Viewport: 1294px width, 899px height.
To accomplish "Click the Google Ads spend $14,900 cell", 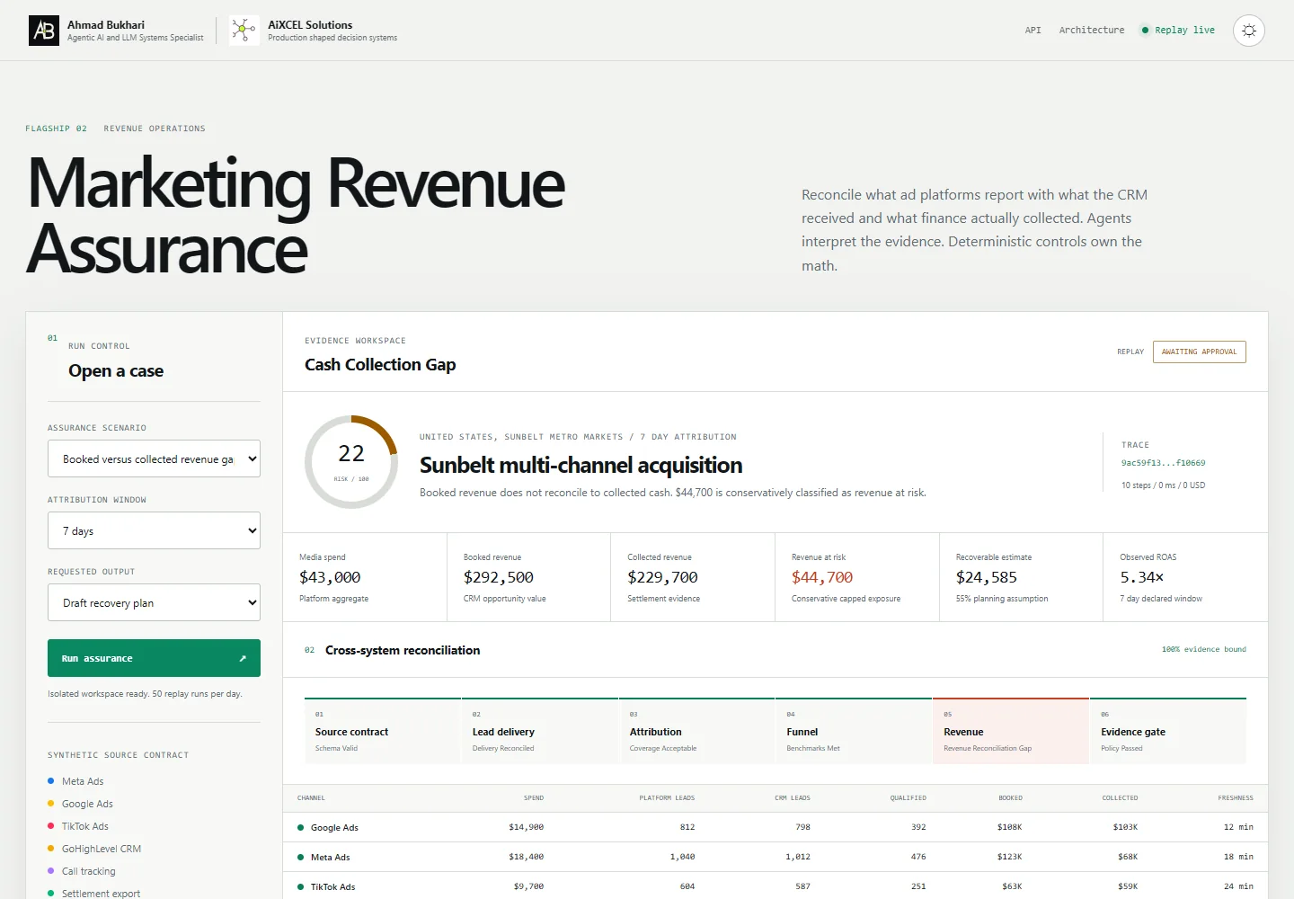I will (x=526, y=827).
